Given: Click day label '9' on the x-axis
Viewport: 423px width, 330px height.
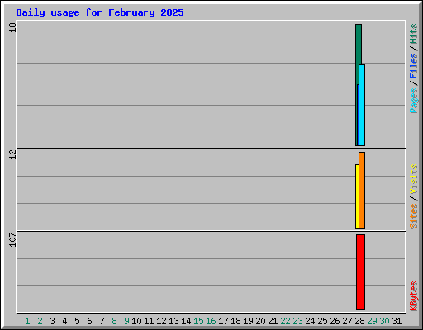Looking at the screenshot, I should pyautogui.click(x=126, y=321).
